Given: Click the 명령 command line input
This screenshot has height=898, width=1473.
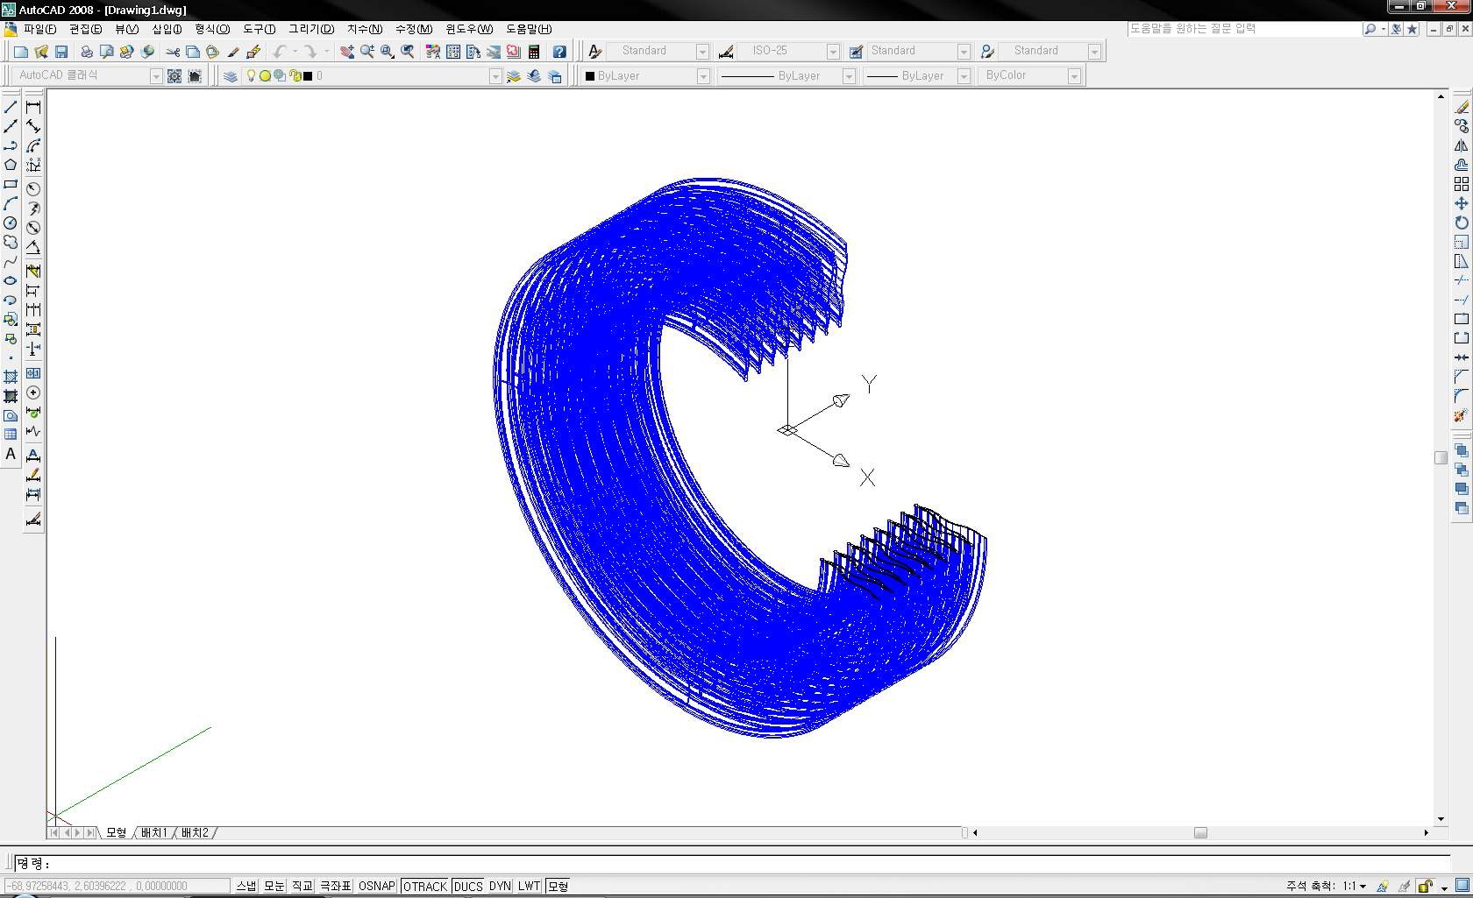Looking at the screenshot, I should [x=731, y=864].
